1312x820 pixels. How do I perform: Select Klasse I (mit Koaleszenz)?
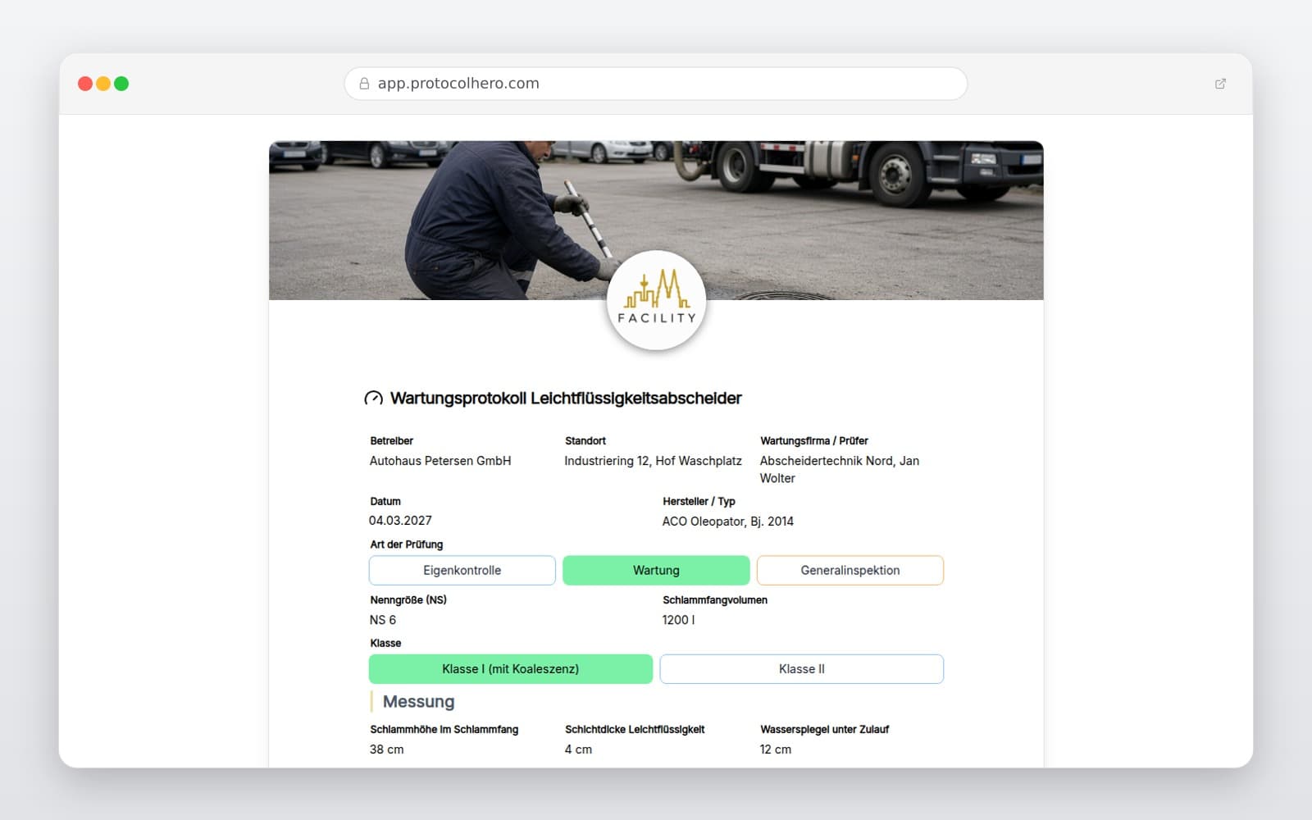point(511,669)
